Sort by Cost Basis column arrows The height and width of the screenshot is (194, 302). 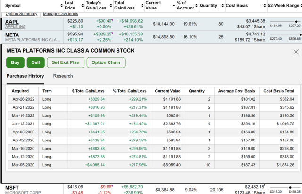[x=265, y=5]
